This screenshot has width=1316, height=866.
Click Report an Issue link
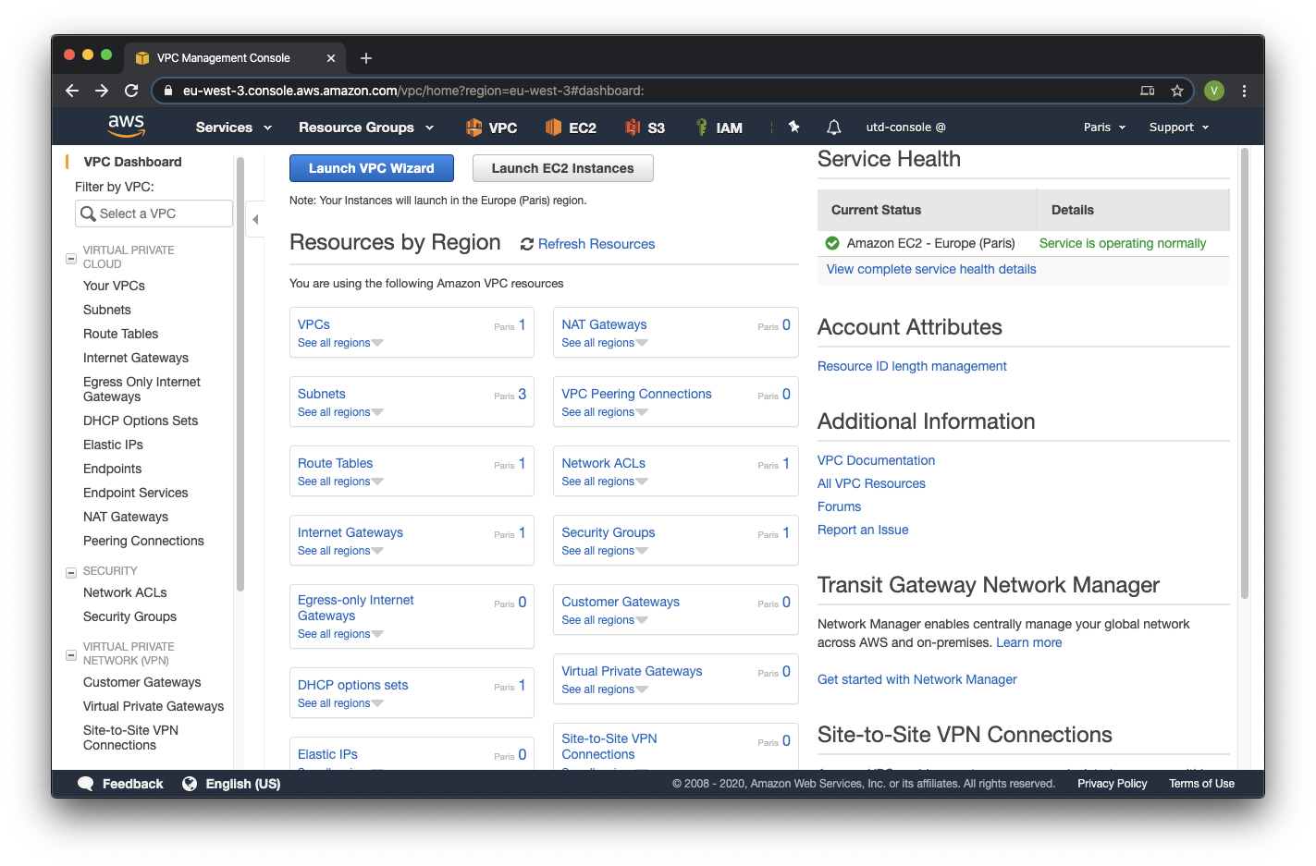point(863,530)
